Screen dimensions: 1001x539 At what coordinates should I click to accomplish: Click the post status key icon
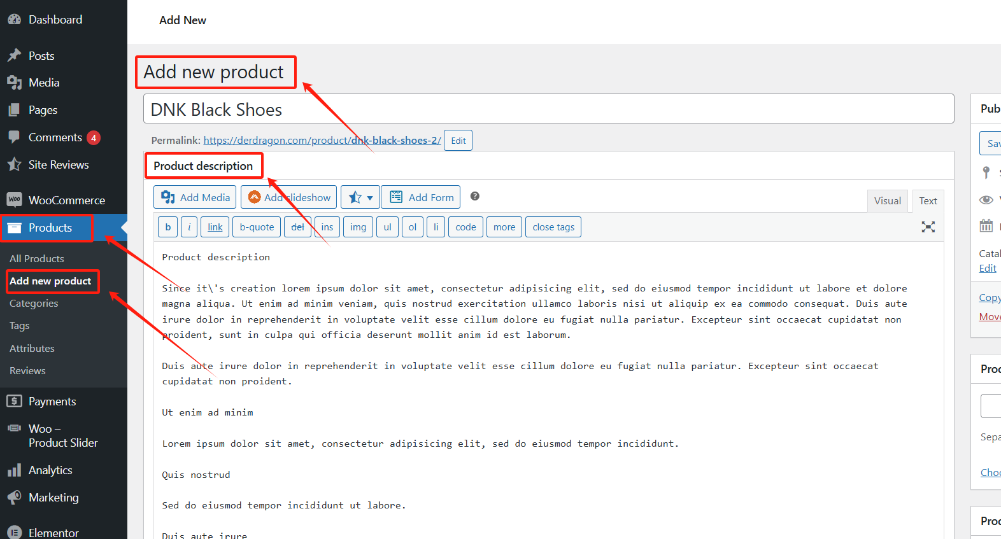tap(986, 172)
